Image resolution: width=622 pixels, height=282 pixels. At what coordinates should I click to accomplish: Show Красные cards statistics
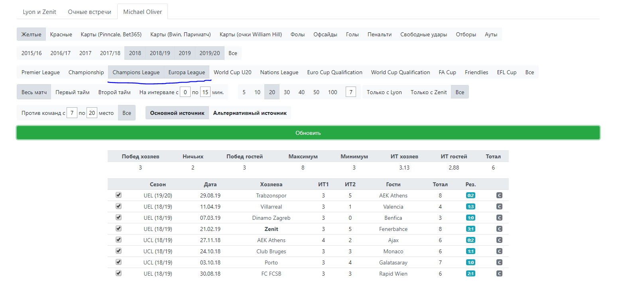(x=61, y=34)
